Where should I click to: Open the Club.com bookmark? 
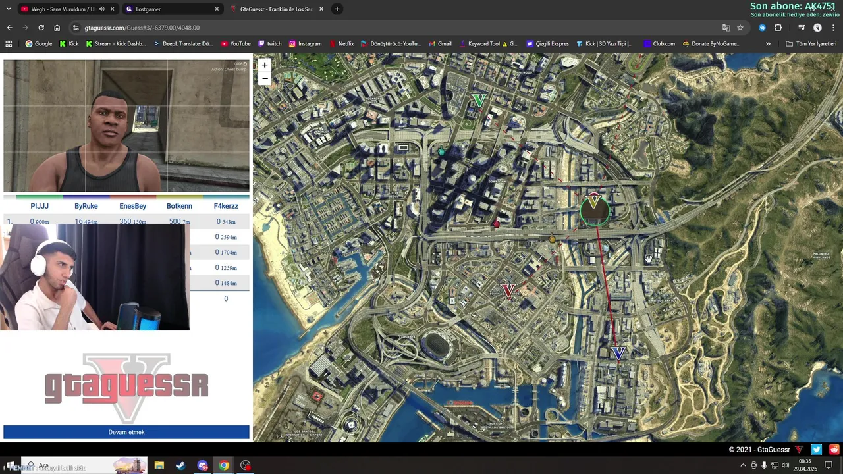click(659, 44)
